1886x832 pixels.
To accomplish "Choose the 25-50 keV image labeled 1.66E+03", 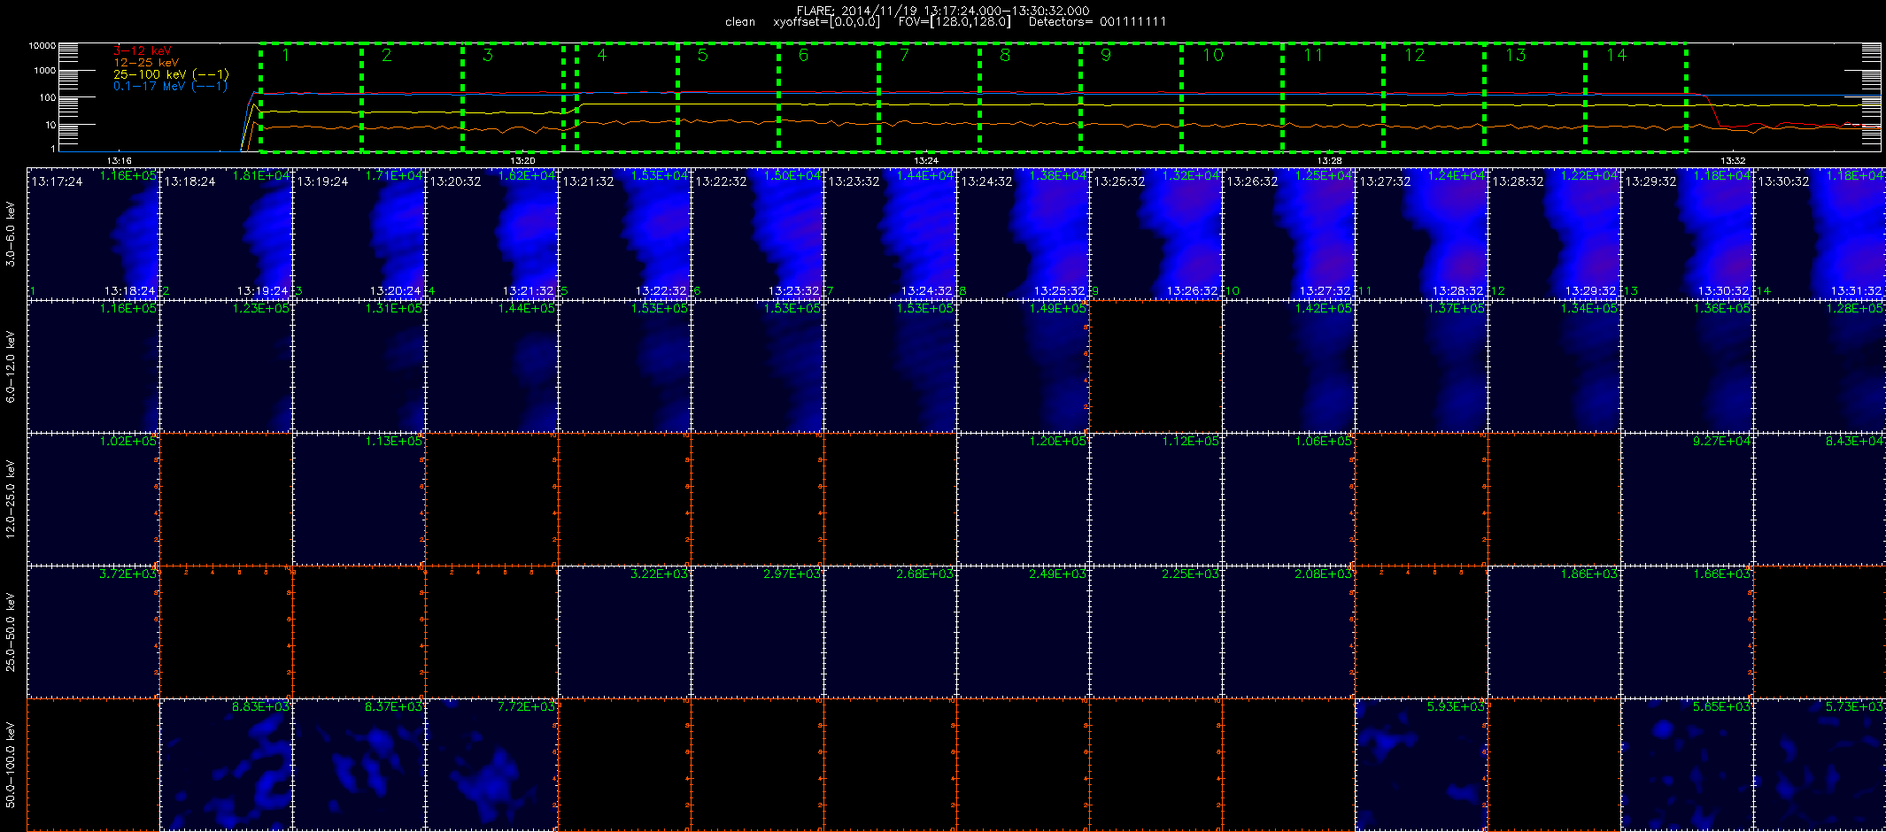I will 1688,632.
